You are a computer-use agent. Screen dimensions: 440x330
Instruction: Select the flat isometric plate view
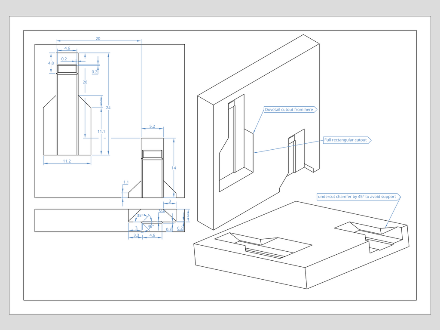(302, 245)
